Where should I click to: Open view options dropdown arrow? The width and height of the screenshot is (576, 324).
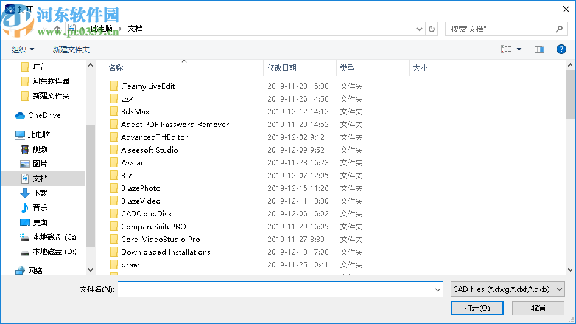coord(519,49)
